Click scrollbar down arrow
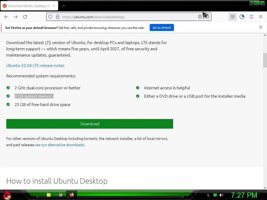 [265, 188]
